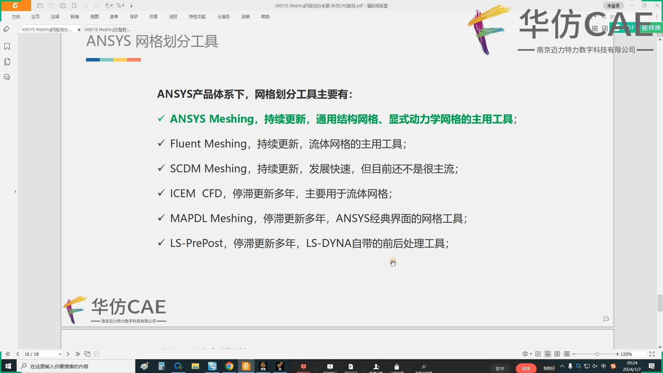Click the previous view icon
Viewport: 663px width, 373px height.
(x=87, y=354)
